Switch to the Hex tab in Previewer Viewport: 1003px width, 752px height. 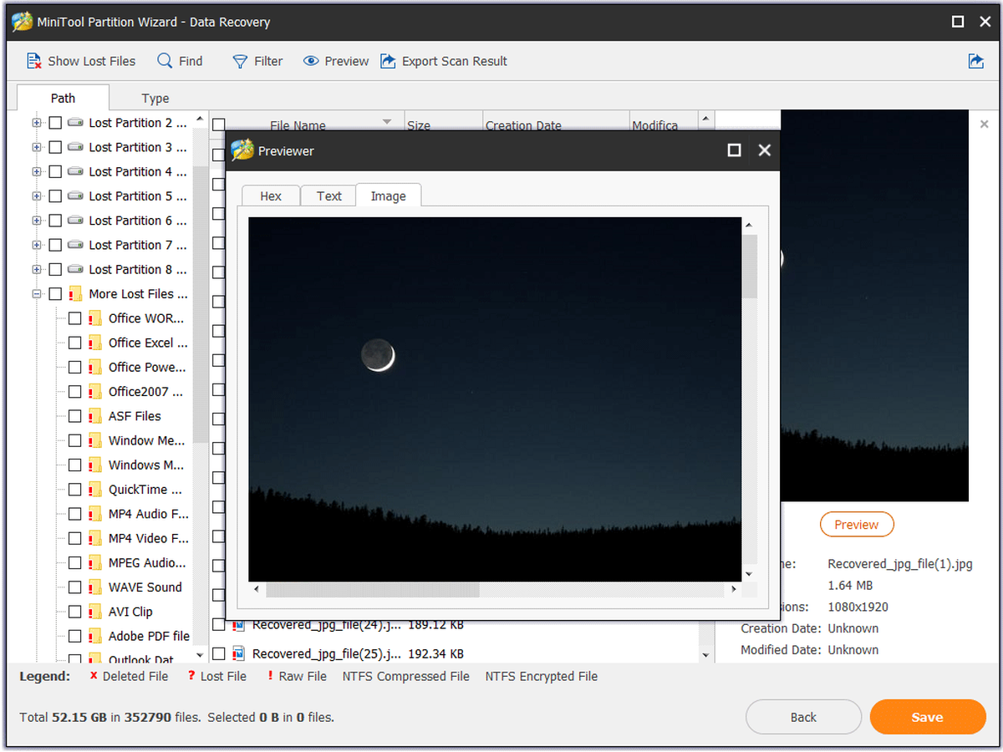coord(271,196)
